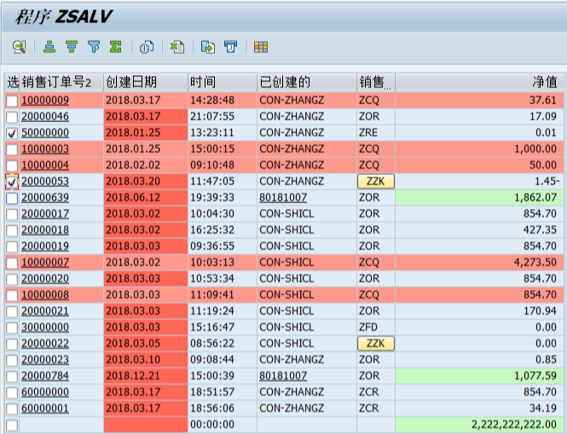Viewport: 567px width, 434px height.
Task: Click creator link 80181007 for order 20000639
Action: (283, 198)
